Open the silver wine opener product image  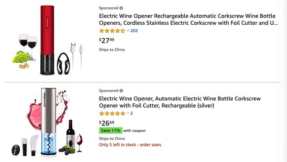pyautogui.click(x=47, y=122)
